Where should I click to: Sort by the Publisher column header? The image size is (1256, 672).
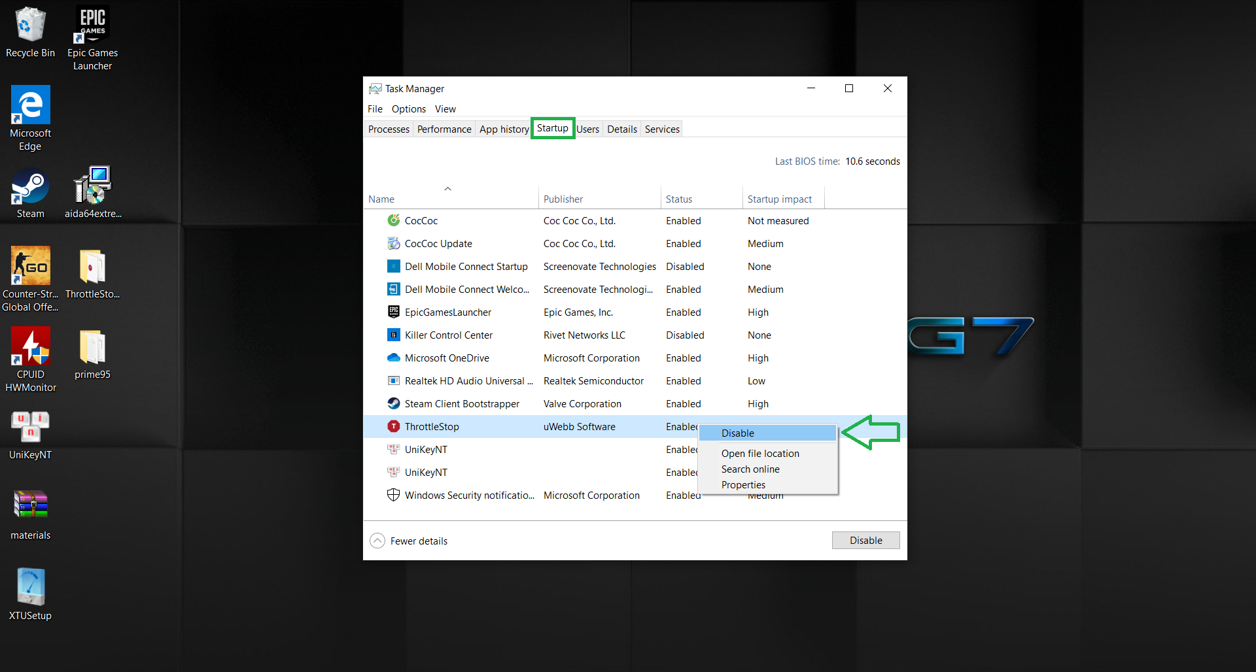click(599, 199)
